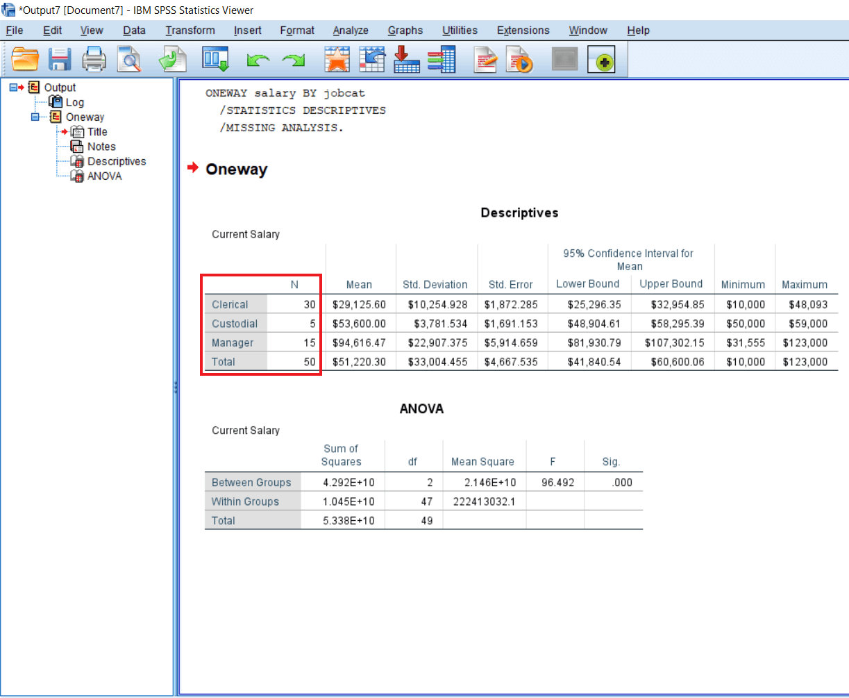Redo the last undone action
The height and width of the screenshot is (698, 849).
[x=293, y=60]
